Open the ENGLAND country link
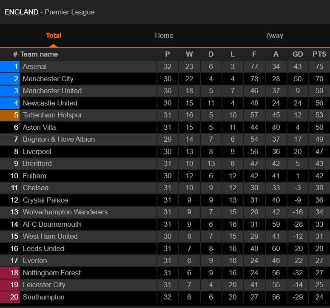330x308 pixels. pos(21,12)
